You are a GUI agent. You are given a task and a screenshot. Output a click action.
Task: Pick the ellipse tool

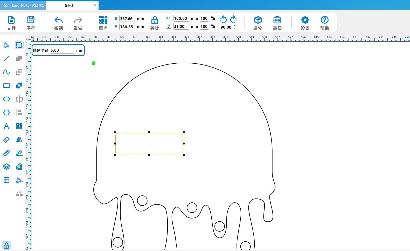point(6,99)
